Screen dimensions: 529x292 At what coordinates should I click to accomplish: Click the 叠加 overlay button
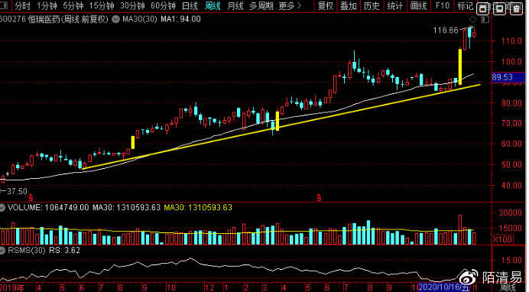[x=349, y=5]
